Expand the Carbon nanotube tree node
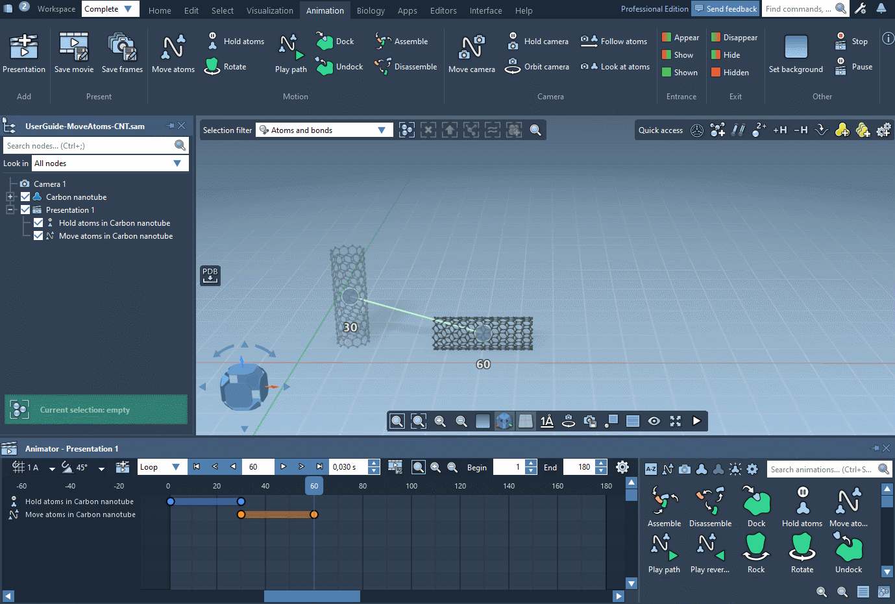The height and width of the screenshot is (604, 895). [10, 197]
